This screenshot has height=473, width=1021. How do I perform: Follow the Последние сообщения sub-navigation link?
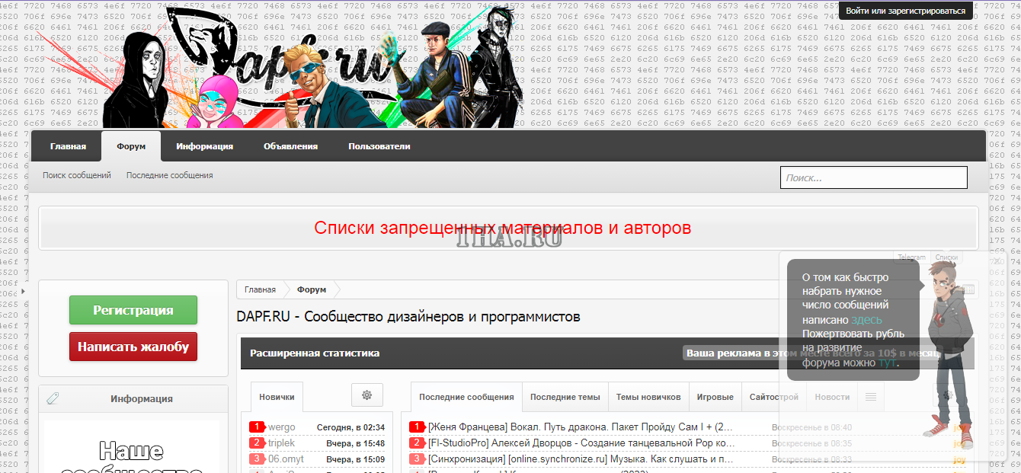pyautogui.click(x=169, y=175)
